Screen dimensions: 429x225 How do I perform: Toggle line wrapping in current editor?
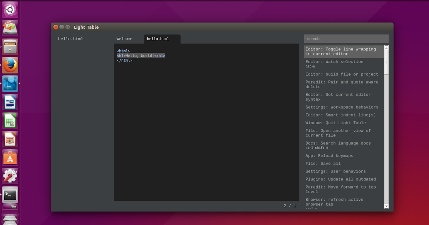(342, 51)
